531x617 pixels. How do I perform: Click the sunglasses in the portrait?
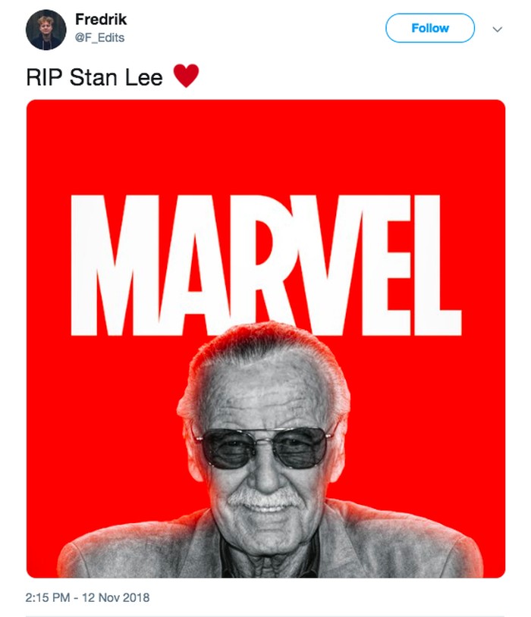pyautogui.click(x=265, y=447)
